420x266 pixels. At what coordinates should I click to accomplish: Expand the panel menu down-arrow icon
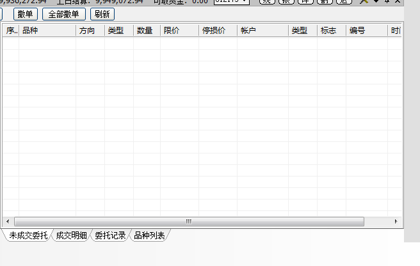tap(376, 2)
